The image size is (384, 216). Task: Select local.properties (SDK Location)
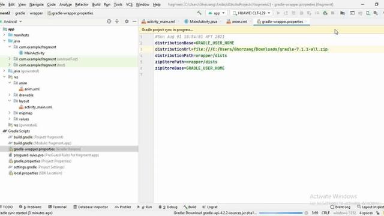[x=35, y=173]
